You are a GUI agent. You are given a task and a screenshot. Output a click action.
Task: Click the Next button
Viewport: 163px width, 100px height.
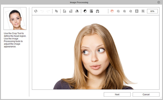click(117, 94)
